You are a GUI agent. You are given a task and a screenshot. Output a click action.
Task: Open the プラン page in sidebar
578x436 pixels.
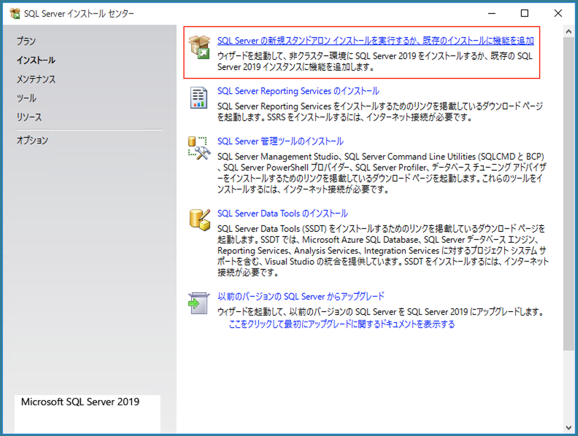[26, 41]
